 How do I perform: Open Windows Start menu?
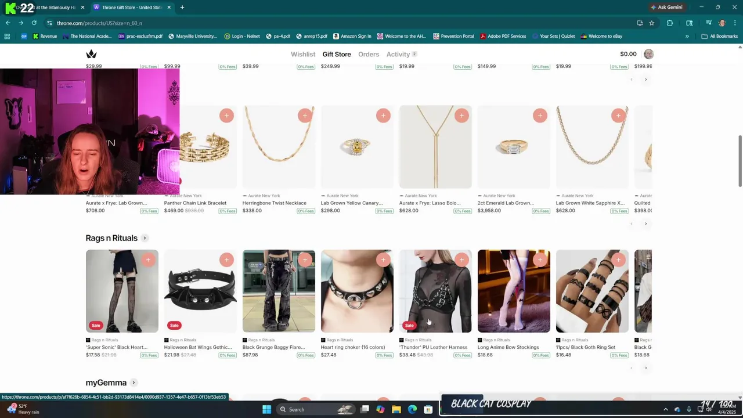[x=266, y=409]
